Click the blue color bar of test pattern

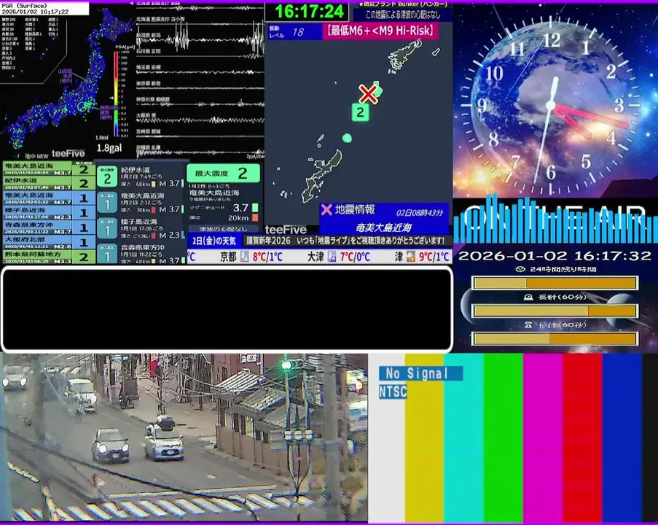pyautogui.click(x=622, y=437)
